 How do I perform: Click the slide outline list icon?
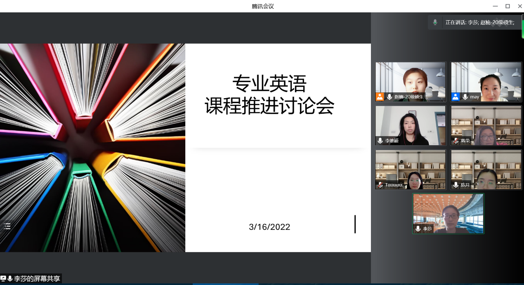(x=7, y=226)
